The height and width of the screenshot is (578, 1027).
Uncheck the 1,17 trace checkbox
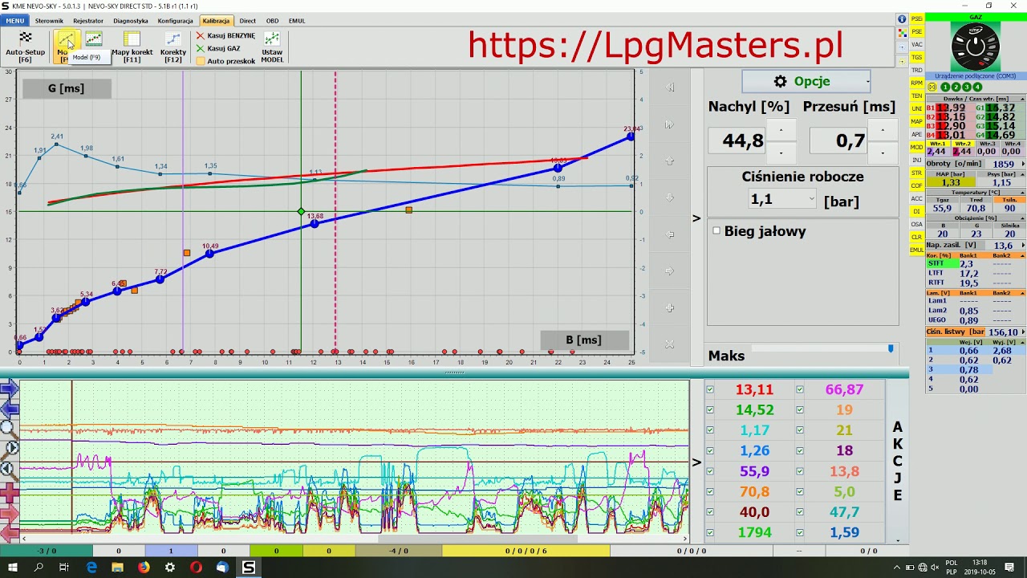point(710,431)
